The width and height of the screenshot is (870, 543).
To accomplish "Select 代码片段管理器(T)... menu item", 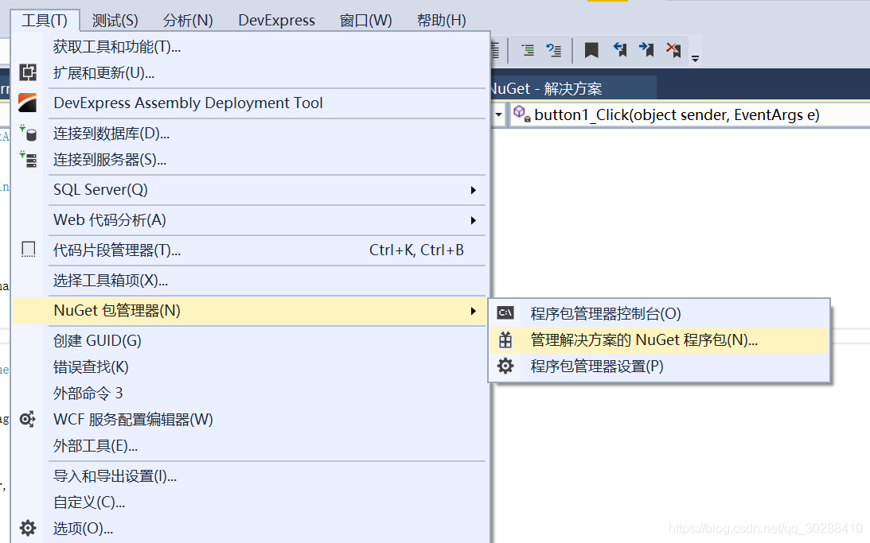I will click(250, 250).
